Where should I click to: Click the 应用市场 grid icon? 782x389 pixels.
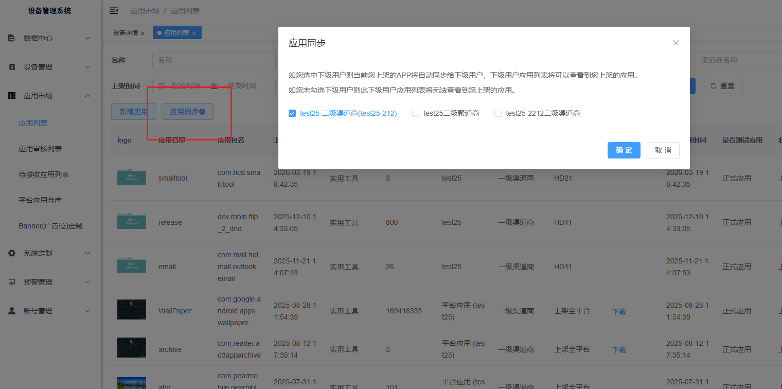point(12,96)
